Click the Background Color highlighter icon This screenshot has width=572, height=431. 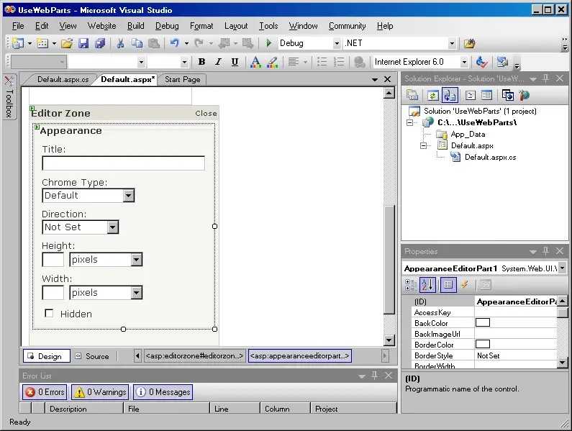(273, 62)
